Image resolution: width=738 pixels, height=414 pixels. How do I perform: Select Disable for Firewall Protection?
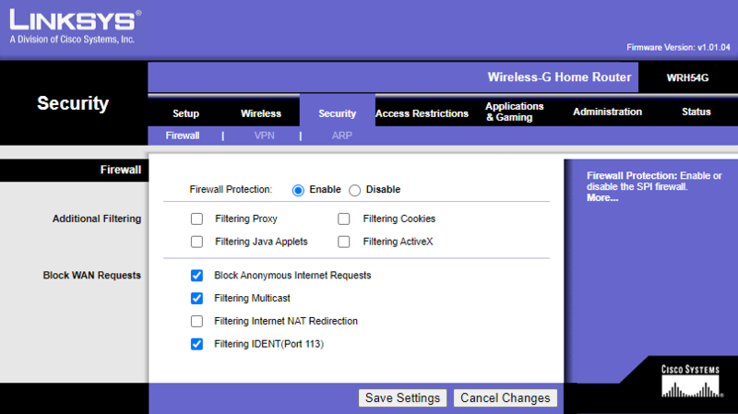[x=355, y=190]
